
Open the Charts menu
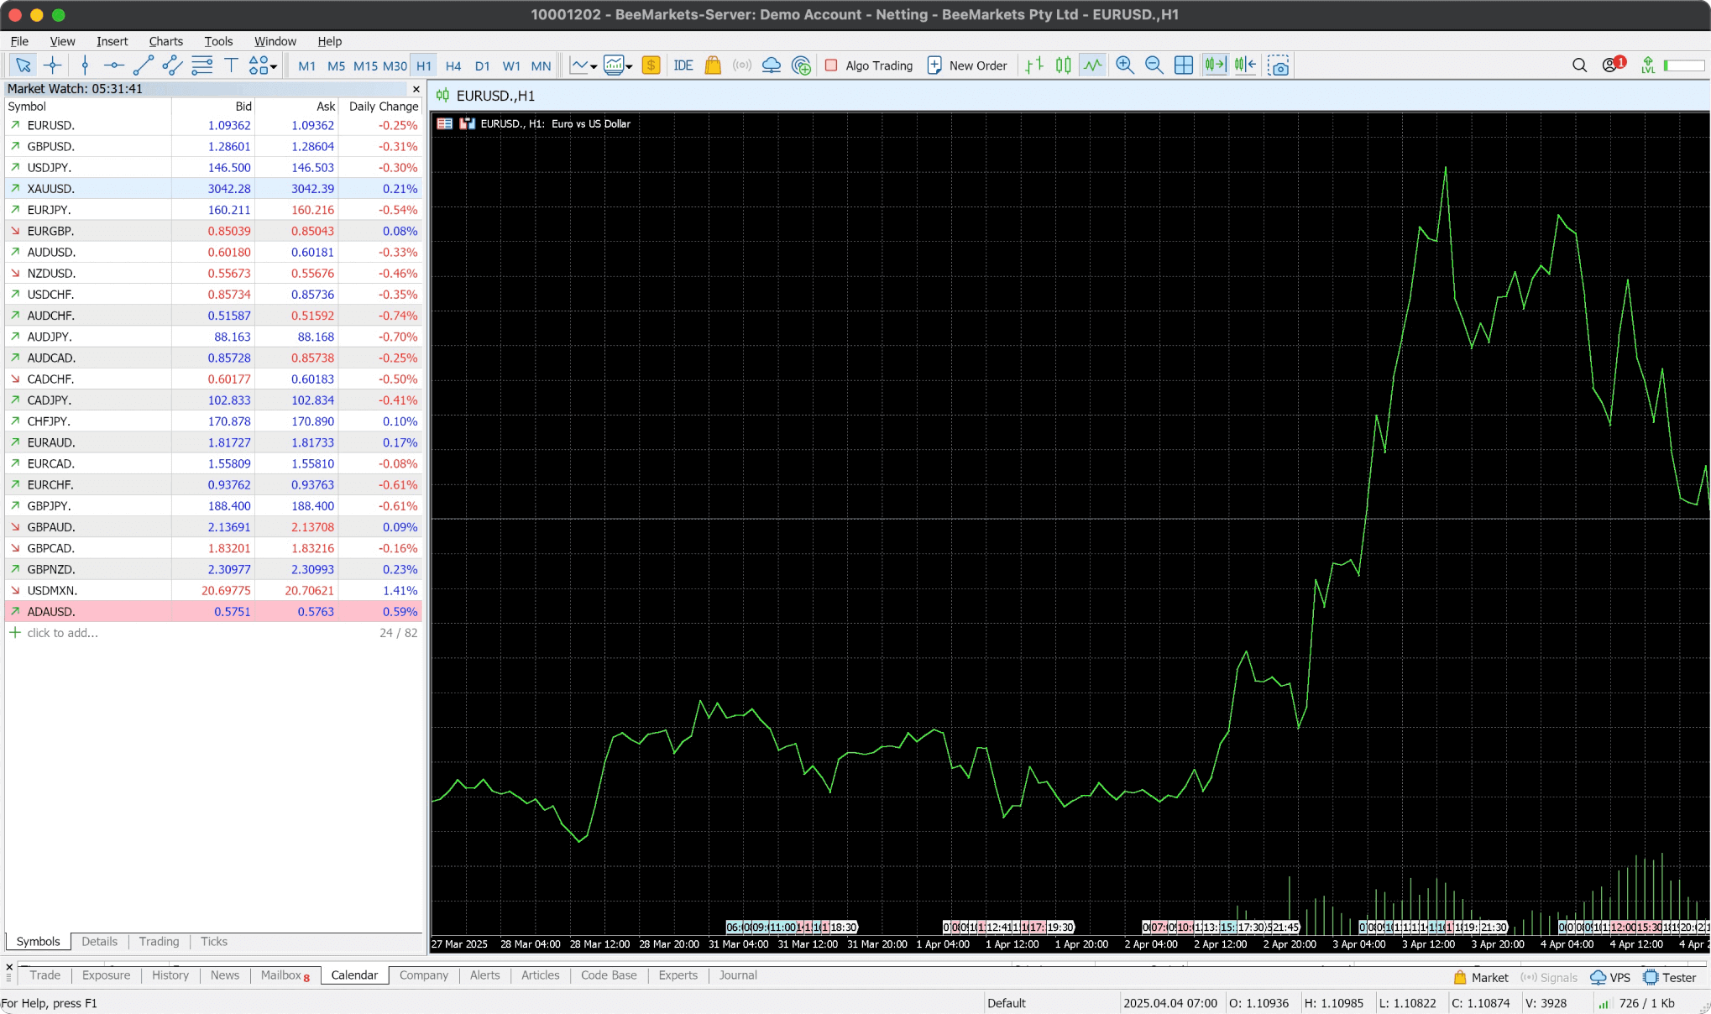click(165, 41)
